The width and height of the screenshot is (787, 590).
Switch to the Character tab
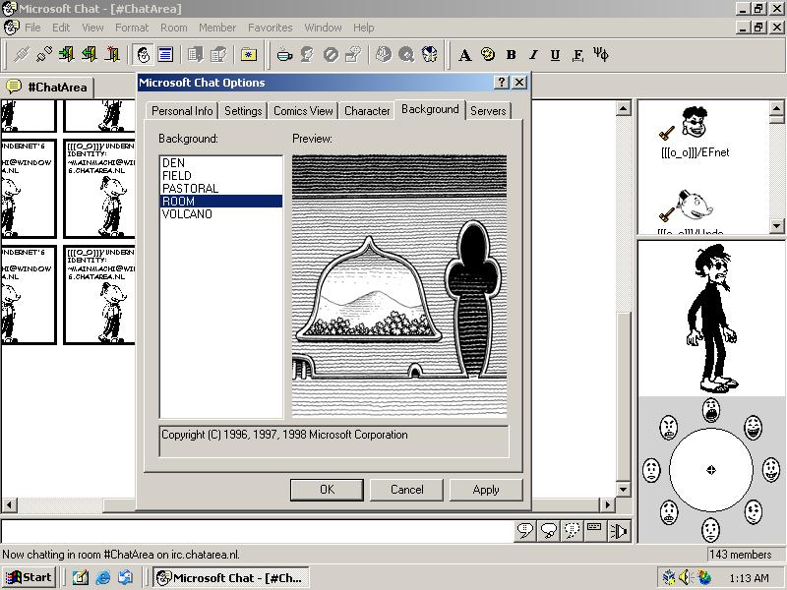367,111
